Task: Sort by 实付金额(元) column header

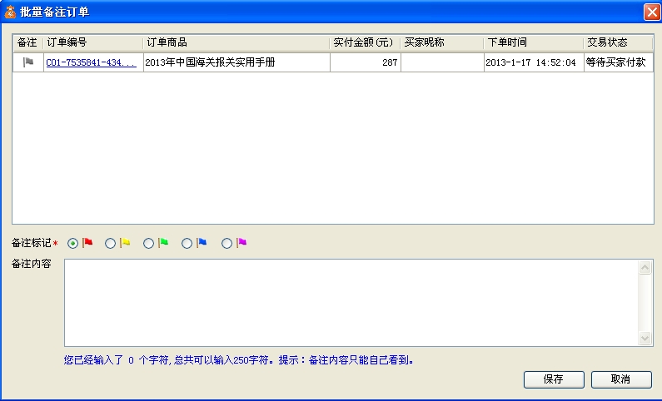Action: pos(366,42)
